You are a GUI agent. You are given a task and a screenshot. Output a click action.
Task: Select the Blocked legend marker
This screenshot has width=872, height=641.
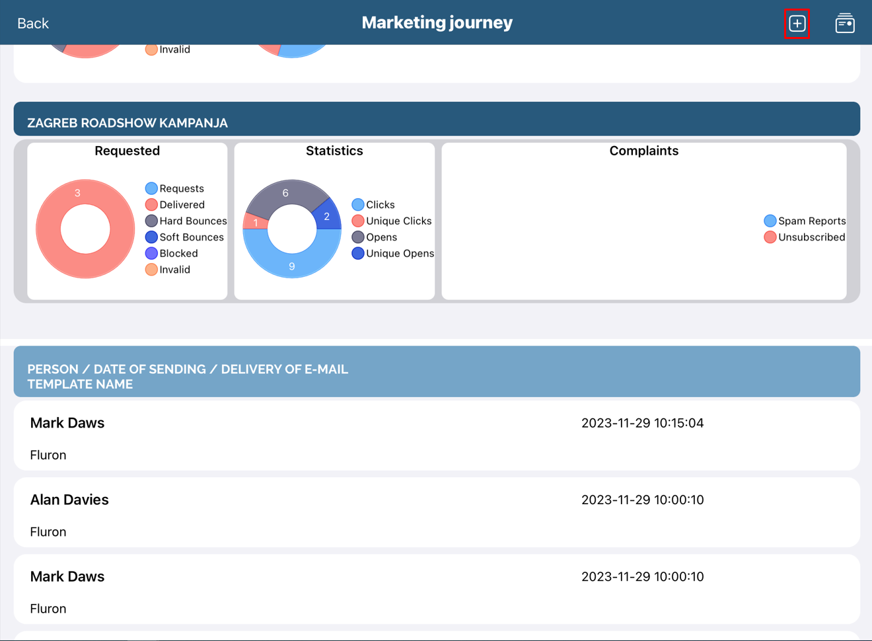coord(151,254)
